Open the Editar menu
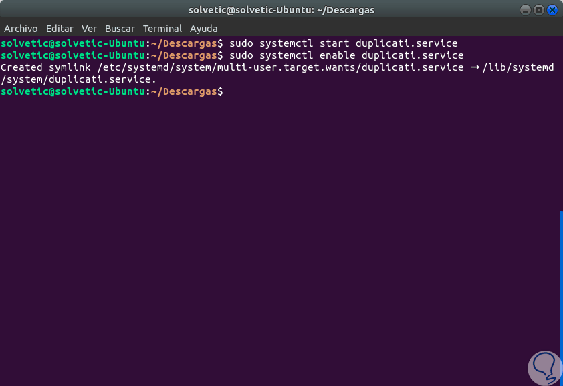 (x=60, y=29)
